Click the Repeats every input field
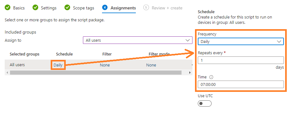Viewport: 287px width, 116px height. click(241, 60)
